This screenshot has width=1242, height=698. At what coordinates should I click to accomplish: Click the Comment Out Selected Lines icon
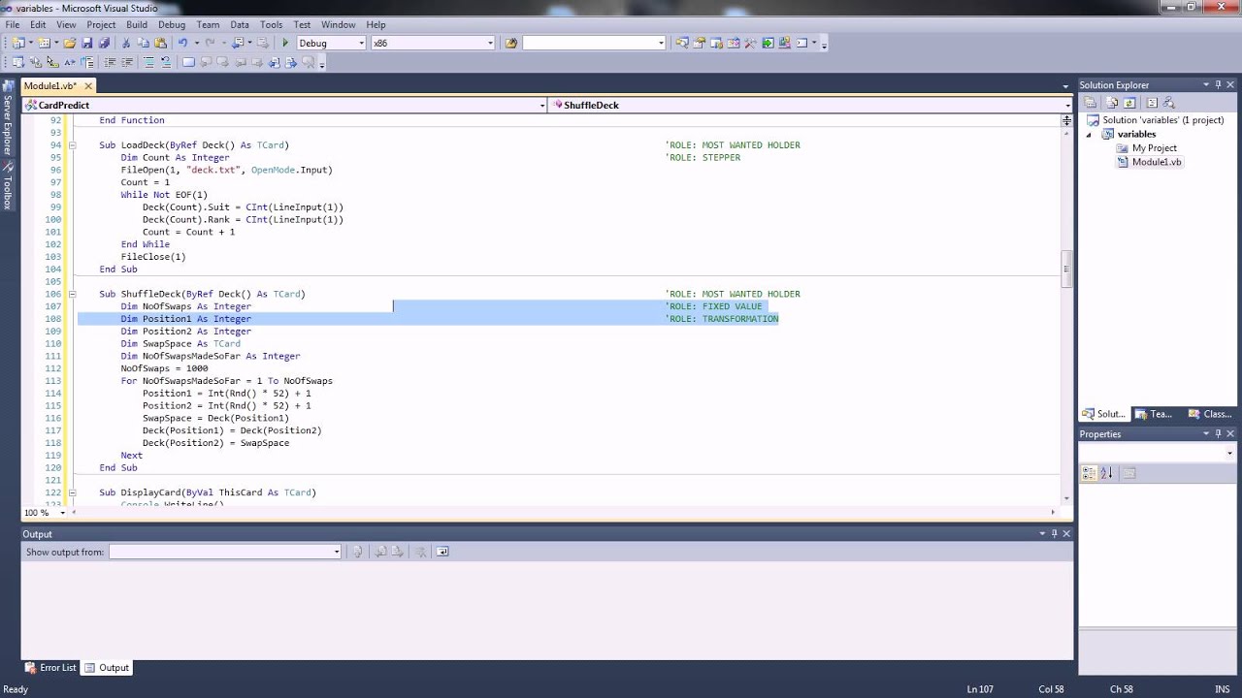(148, 62)
